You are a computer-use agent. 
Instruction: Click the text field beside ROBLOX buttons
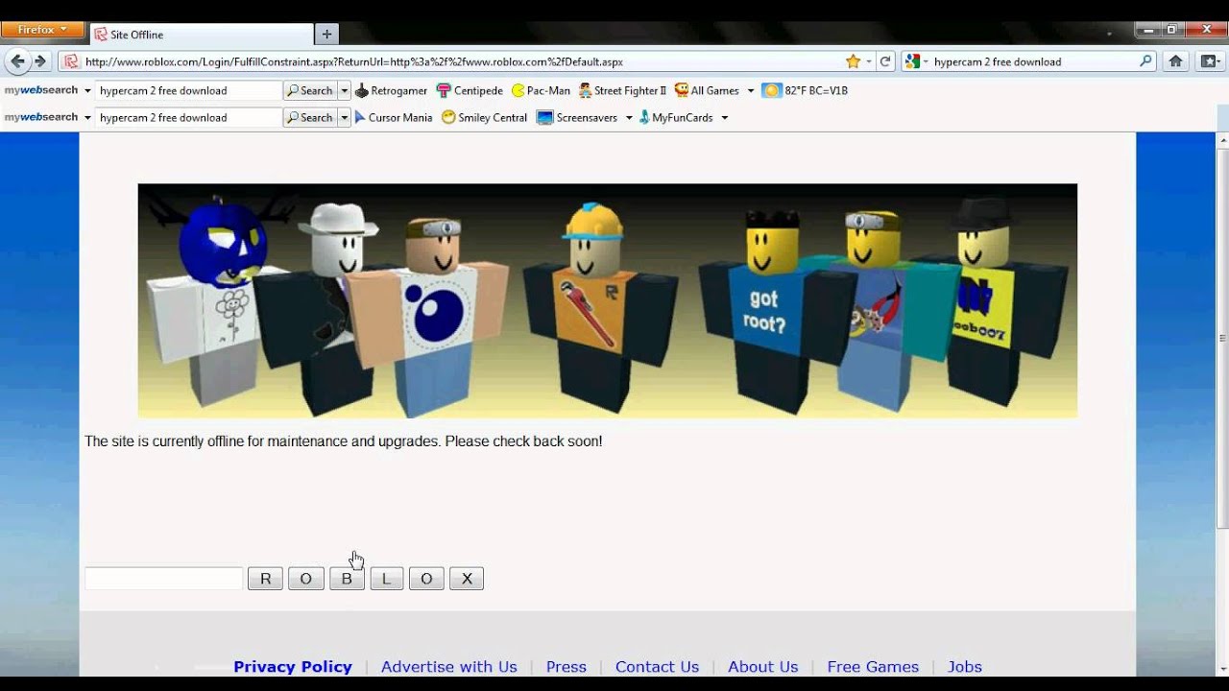(164, 579)
